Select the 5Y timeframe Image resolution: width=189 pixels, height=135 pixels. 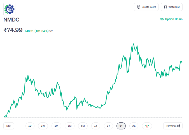pyautogui.click(x=121, y=126)
